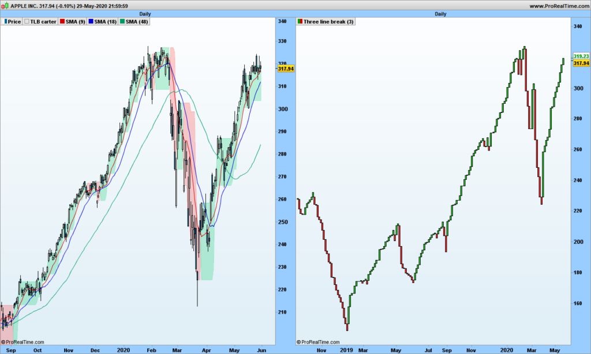Click the 2020 label on the left chart's time axis

pyautogui.click(x=124, y=350)
